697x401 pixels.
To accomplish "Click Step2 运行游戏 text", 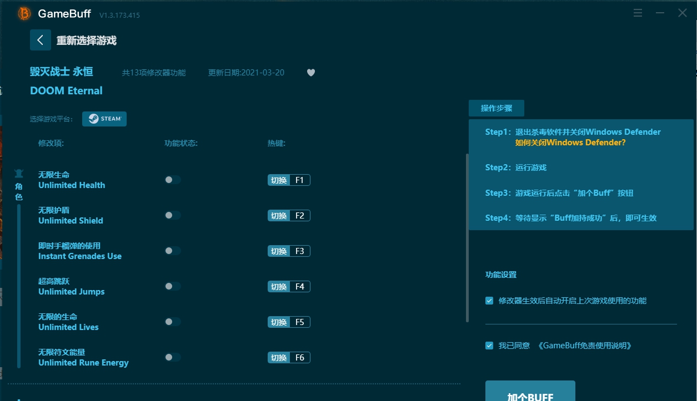I will (x=516, y=167).
